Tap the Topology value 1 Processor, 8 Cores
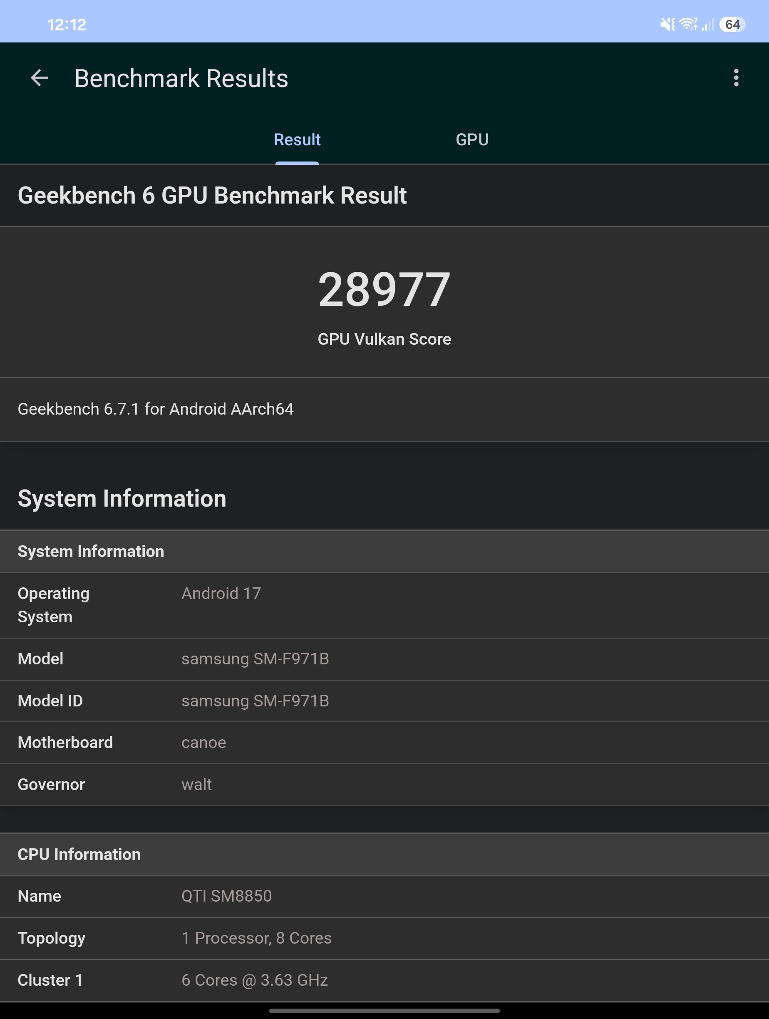The height and width of the screenshot is (1019, 769). (256, 938)
